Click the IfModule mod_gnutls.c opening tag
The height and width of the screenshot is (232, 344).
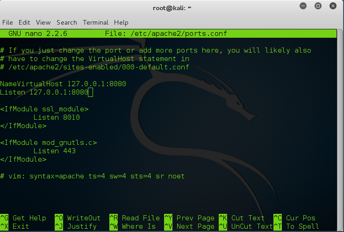[x=49, y=143]
